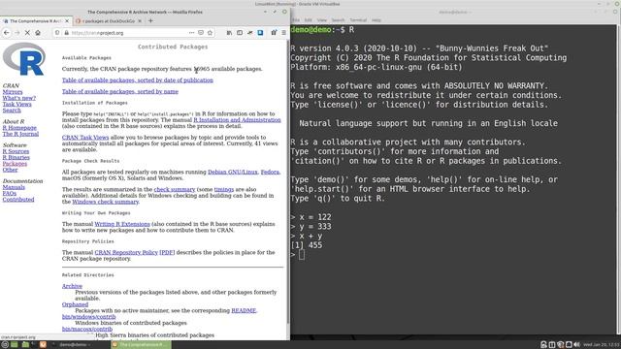Open the What's new? sidebar link
Viewport: 621px width, 349px height.
pos(19,98)
